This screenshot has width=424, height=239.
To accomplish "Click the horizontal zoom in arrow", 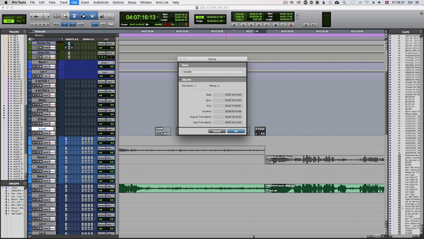I will (x=48, y=16).
